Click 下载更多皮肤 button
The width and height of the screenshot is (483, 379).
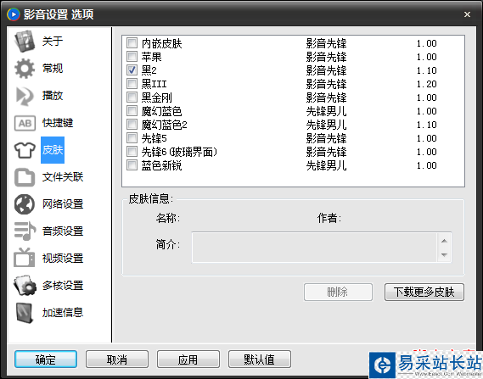(424, 292)
